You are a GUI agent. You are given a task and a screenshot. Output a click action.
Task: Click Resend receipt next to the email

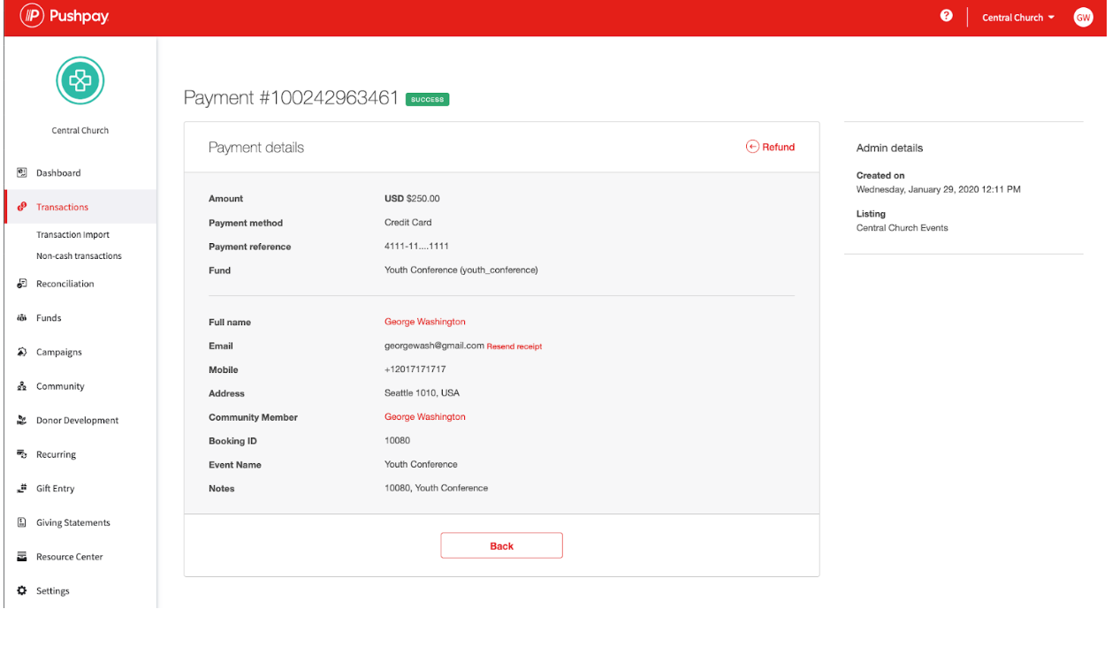[514, 346]
